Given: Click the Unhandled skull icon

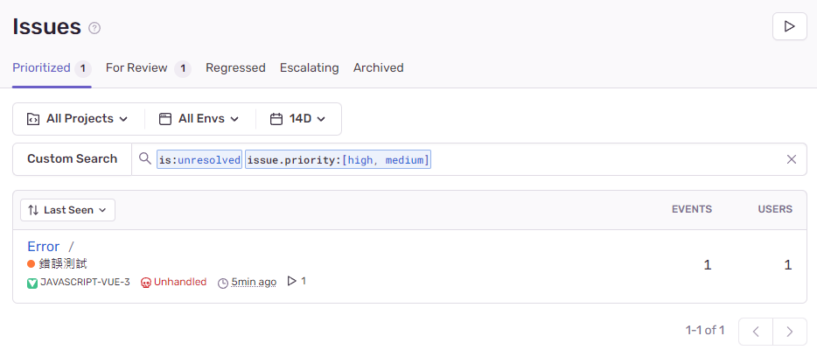Looking at the screenshot, I should [146, 283].
